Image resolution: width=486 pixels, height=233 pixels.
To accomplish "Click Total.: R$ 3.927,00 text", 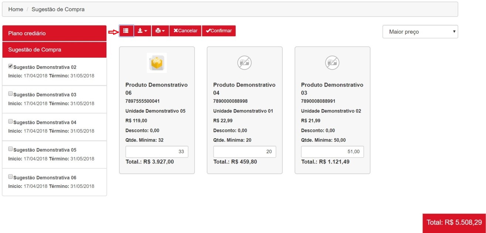I will (150, 162).
